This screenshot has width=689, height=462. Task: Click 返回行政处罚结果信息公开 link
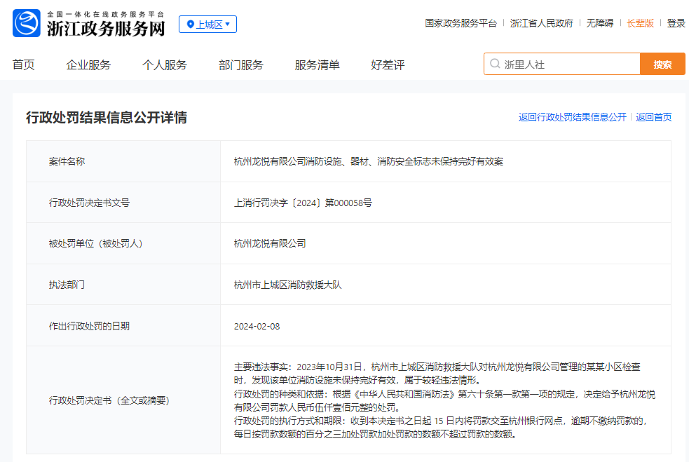[x=573, y=117]
